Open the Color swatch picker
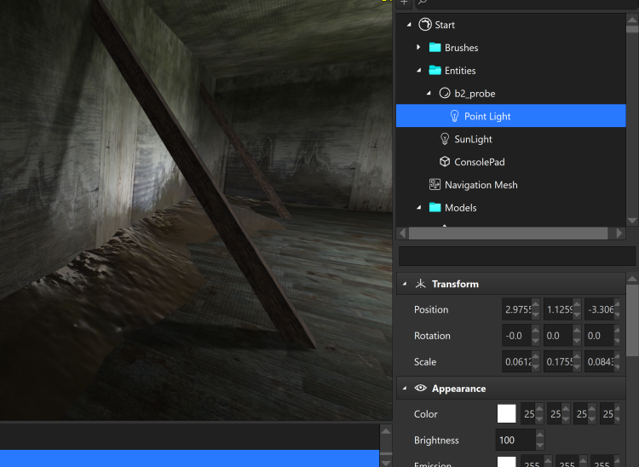 (506, 414)
